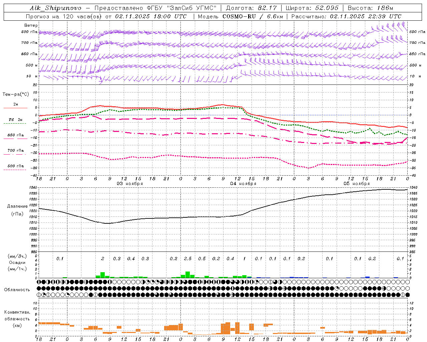
Task: Select the Долгота: 82.17 header field
Action: (251, 8)
